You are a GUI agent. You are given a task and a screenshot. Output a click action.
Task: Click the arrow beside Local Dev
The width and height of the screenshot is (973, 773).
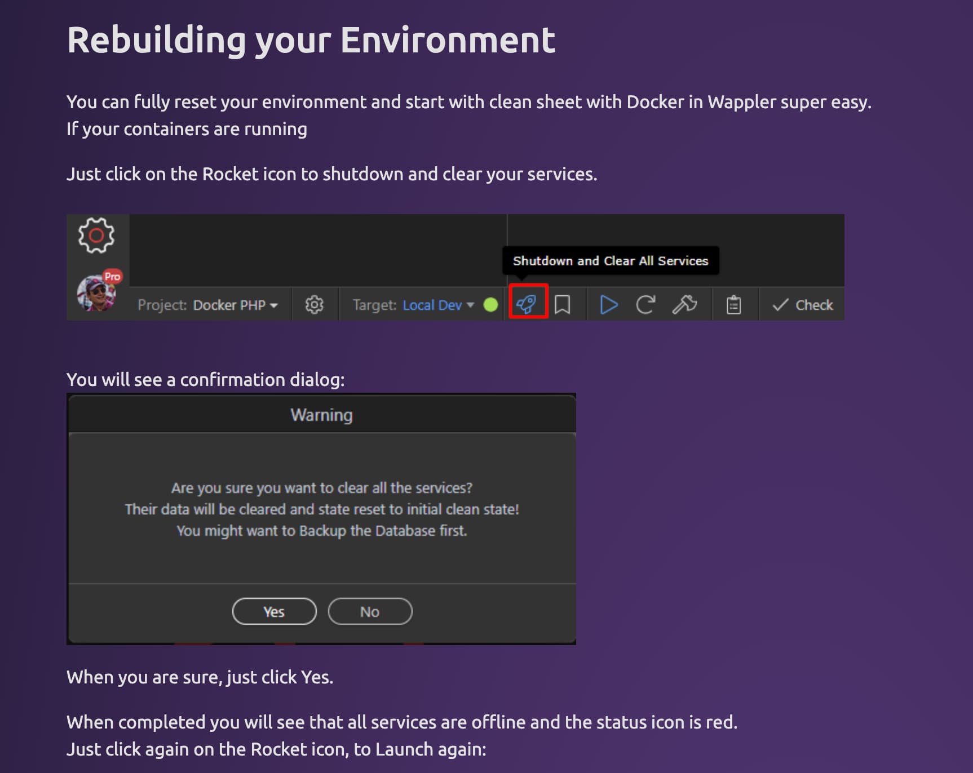coord(470,305)
